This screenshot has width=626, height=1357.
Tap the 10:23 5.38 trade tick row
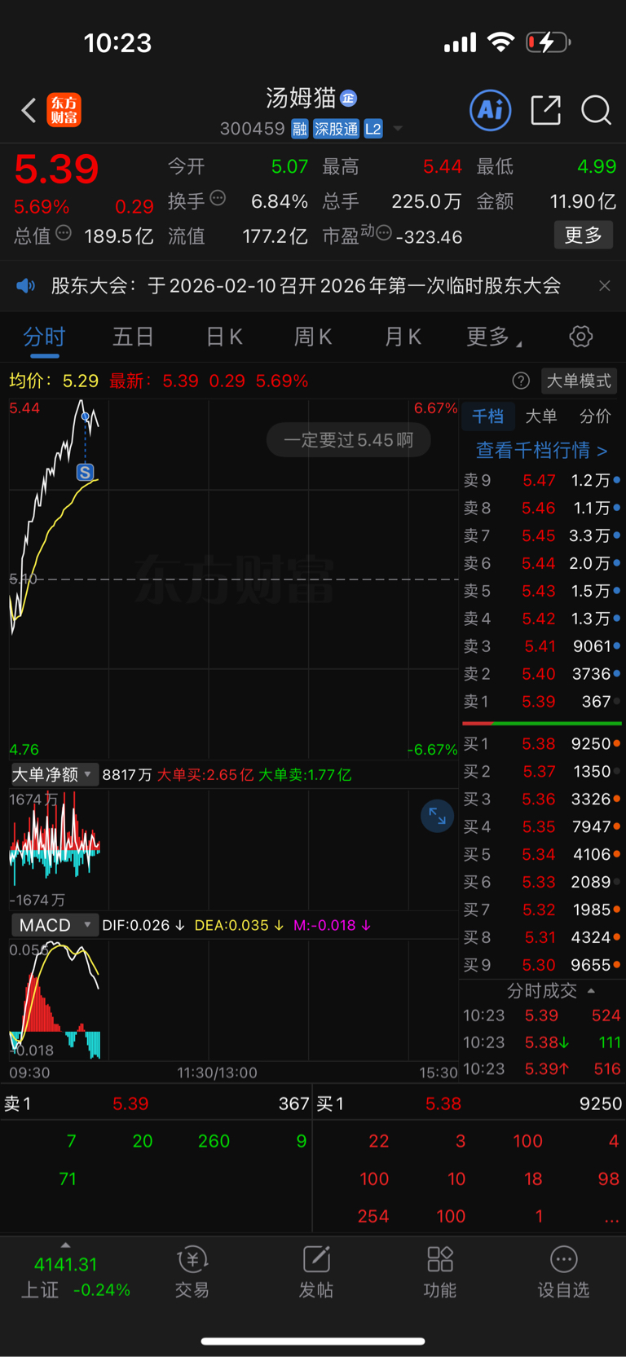coord(542,1042)
